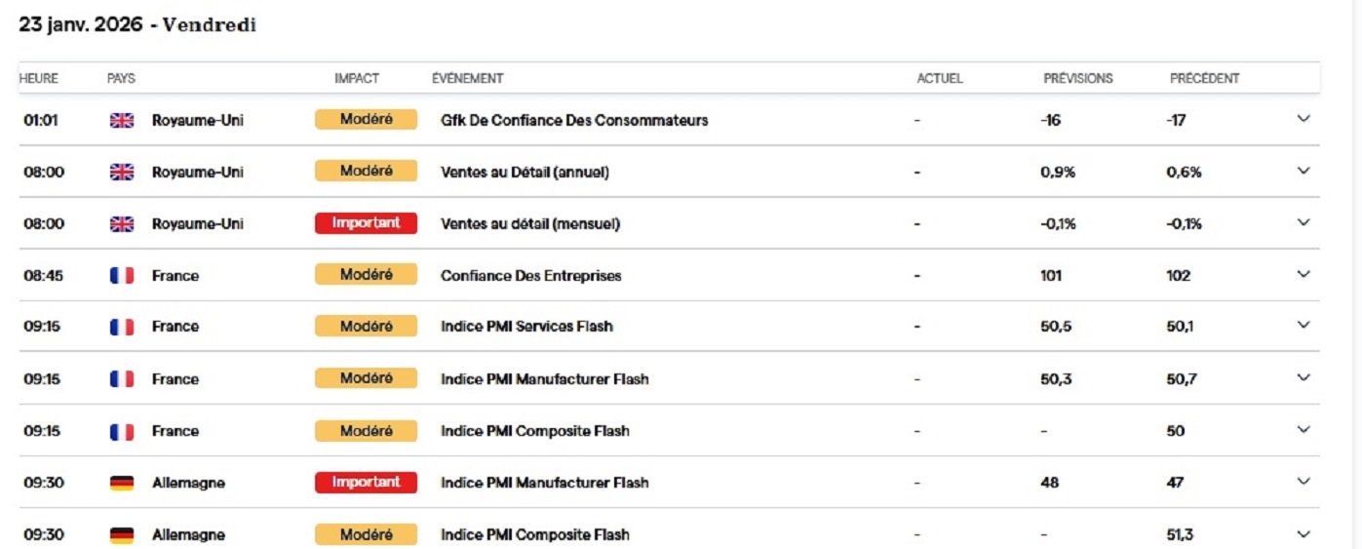Viewport: 1362px width, 549px height.
Task: Click the yellow Modéré badge on Confiance Des Entreprises
Action: 366,275
